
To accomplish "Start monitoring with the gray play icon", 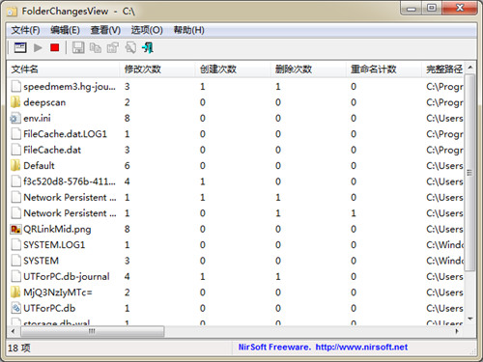I will pos(38,48).
